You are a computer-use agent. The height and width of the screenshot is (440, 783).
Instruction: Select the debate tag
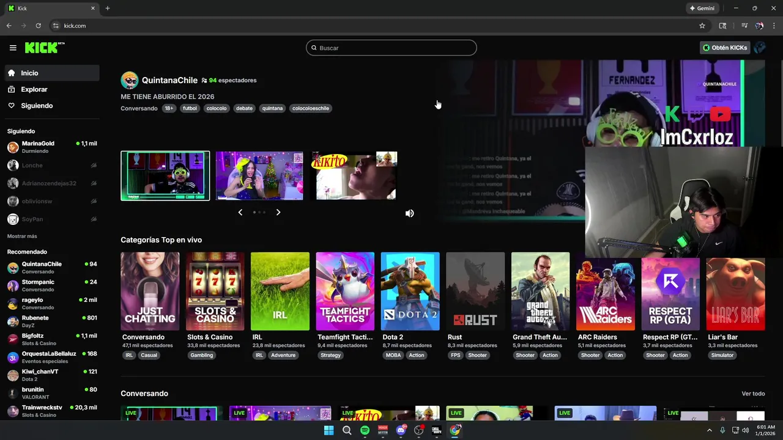coord(244,108)
